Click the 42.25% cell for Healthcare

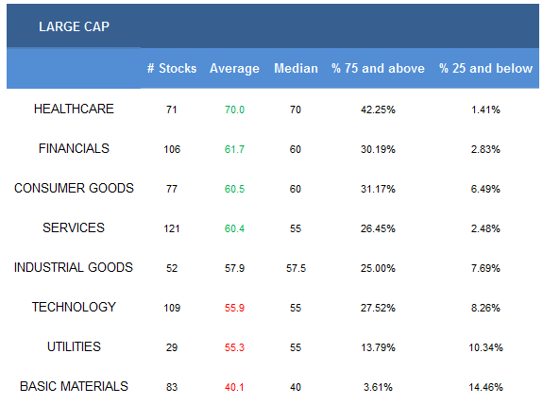point(378,109)
